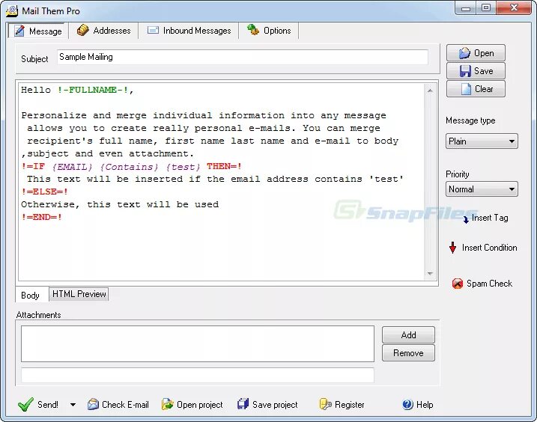
Task: Click the Insert Tag label
Action: (x=490, y=218)
